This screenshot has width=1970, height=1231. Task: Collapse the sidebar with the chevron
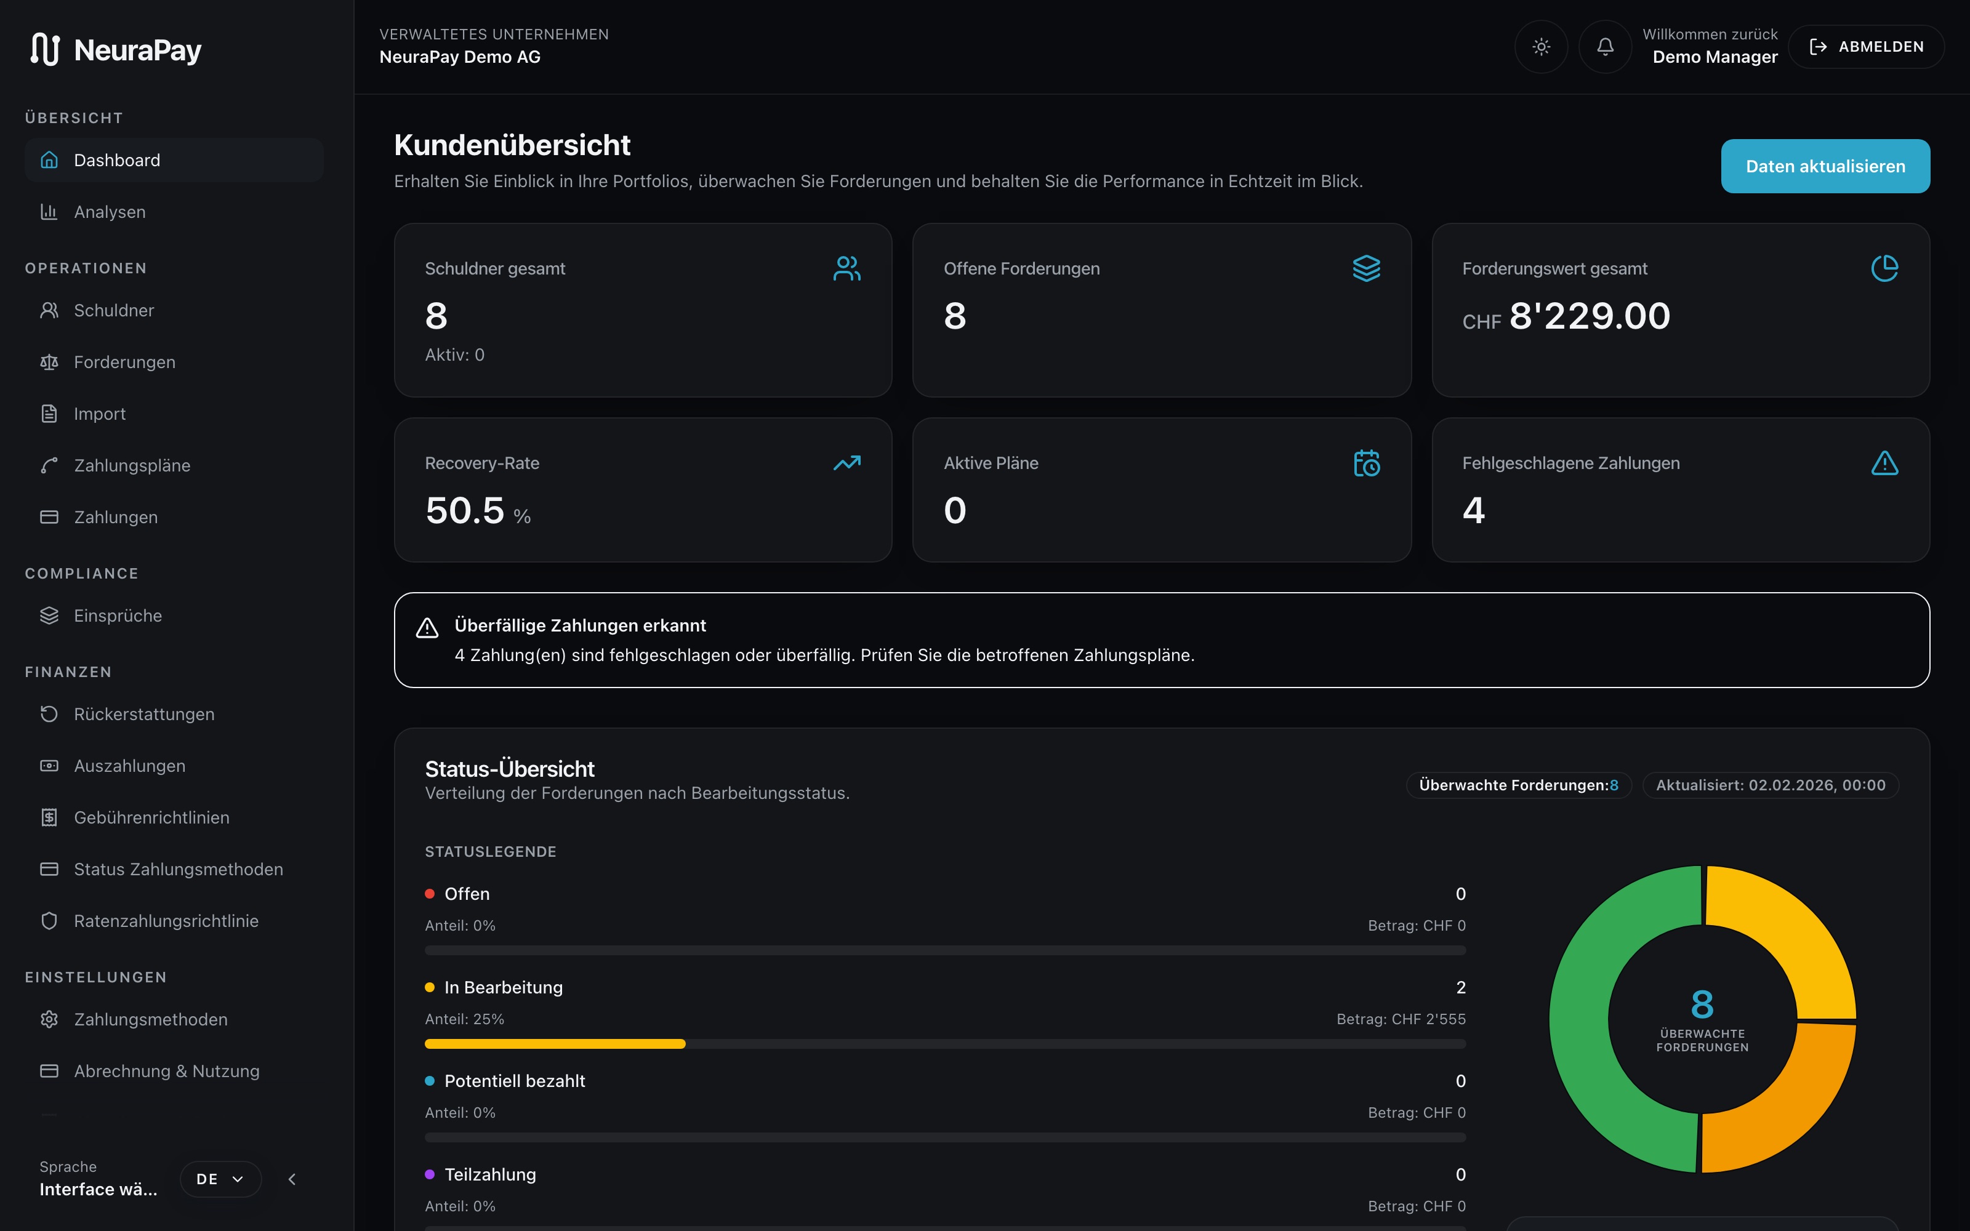coord(292,1179)
